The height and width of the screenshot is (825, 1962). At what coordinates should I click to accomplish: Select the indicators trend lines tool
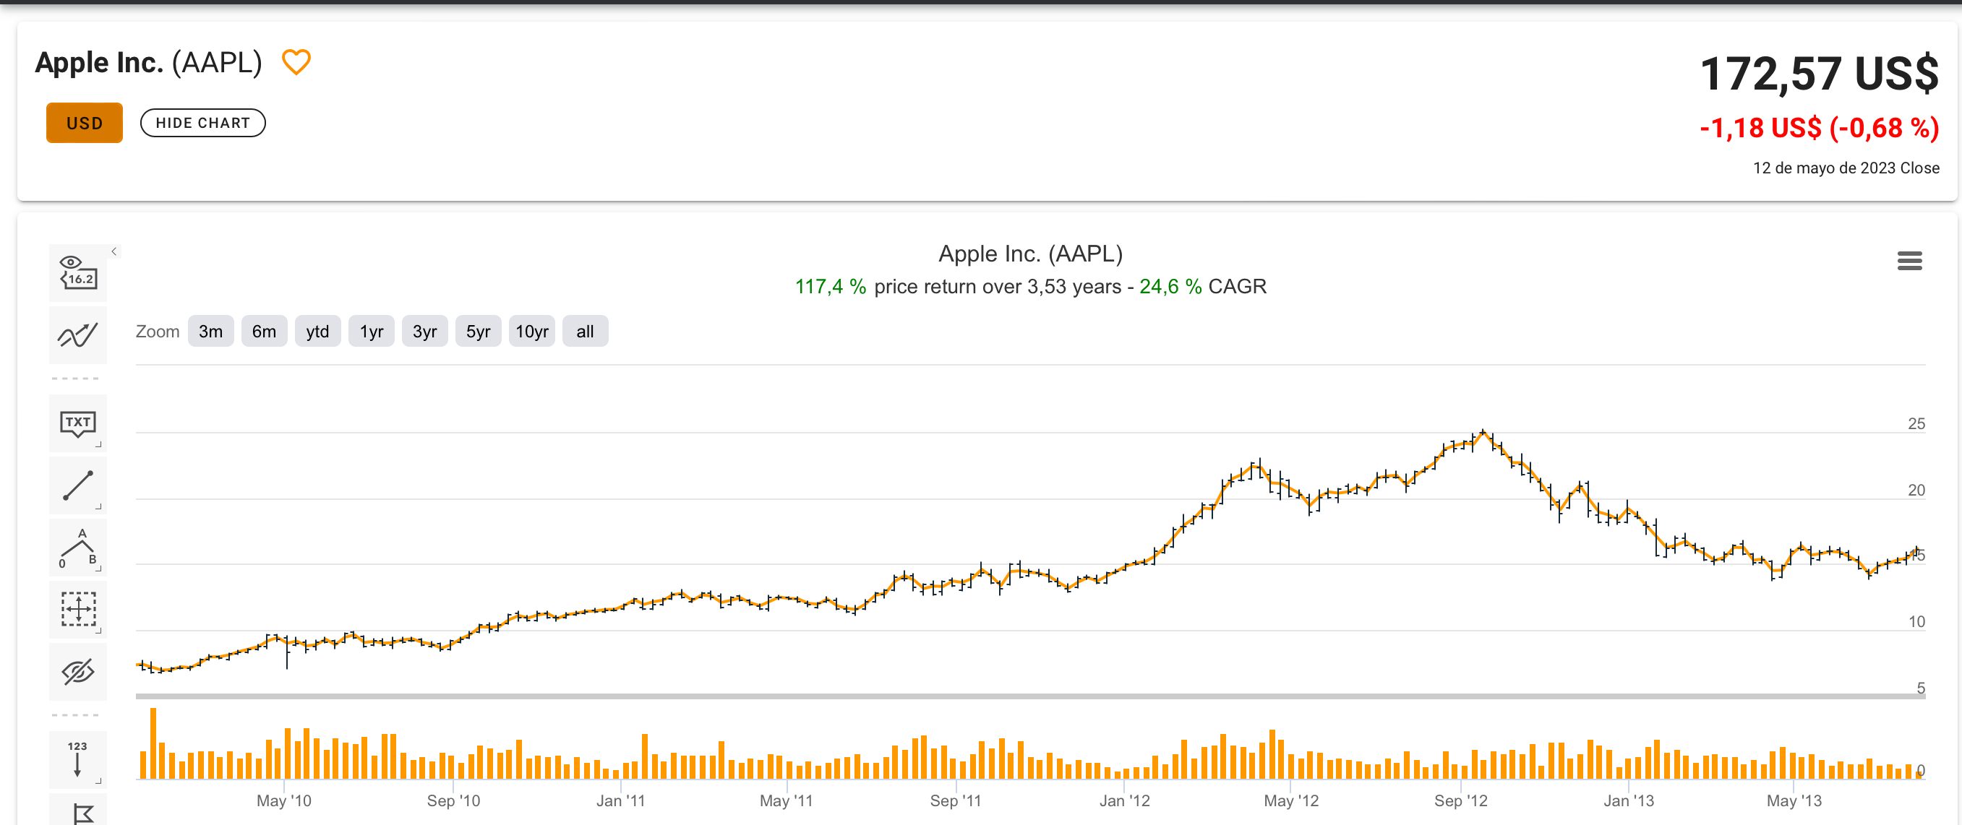pyautogui.click(x=77, y=335)
